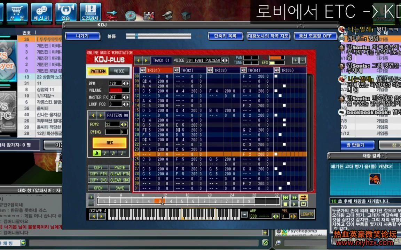This screenshot has height=250, width=401.
Task: Click the SAVE button
Action: tap(120, 188)
